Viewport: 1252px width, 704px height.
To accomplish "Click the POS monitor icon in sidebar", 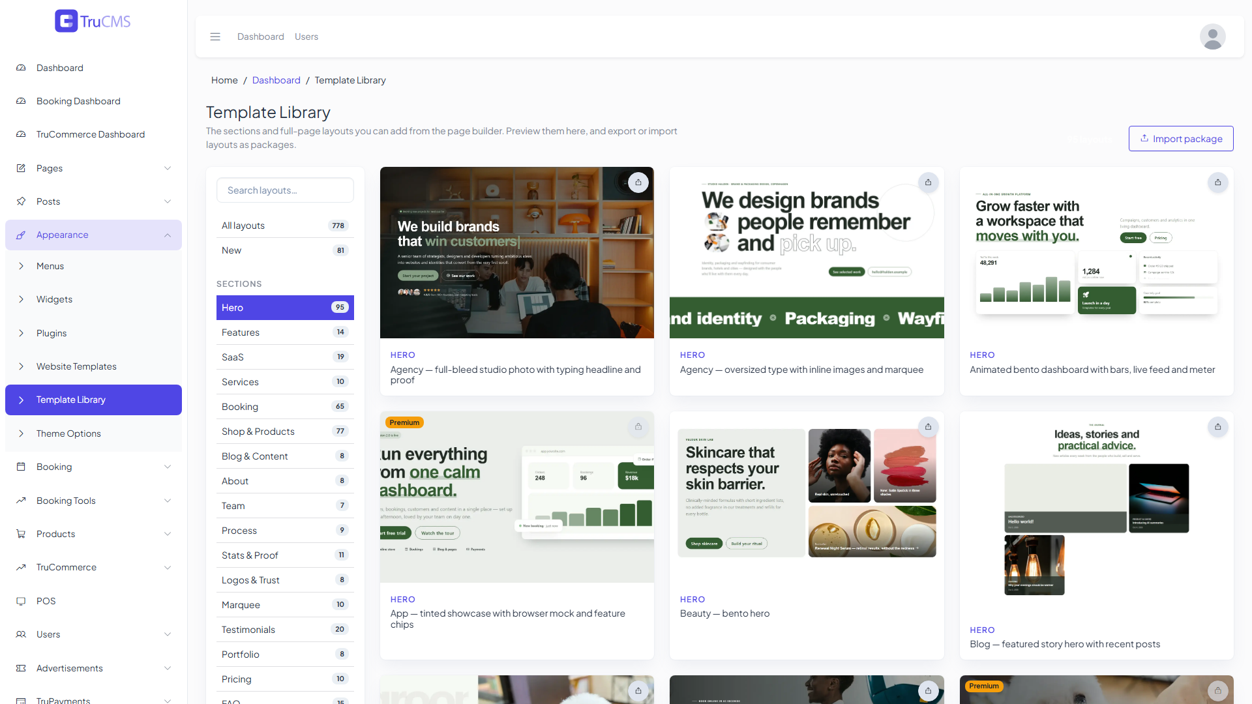I will [21, 601].
